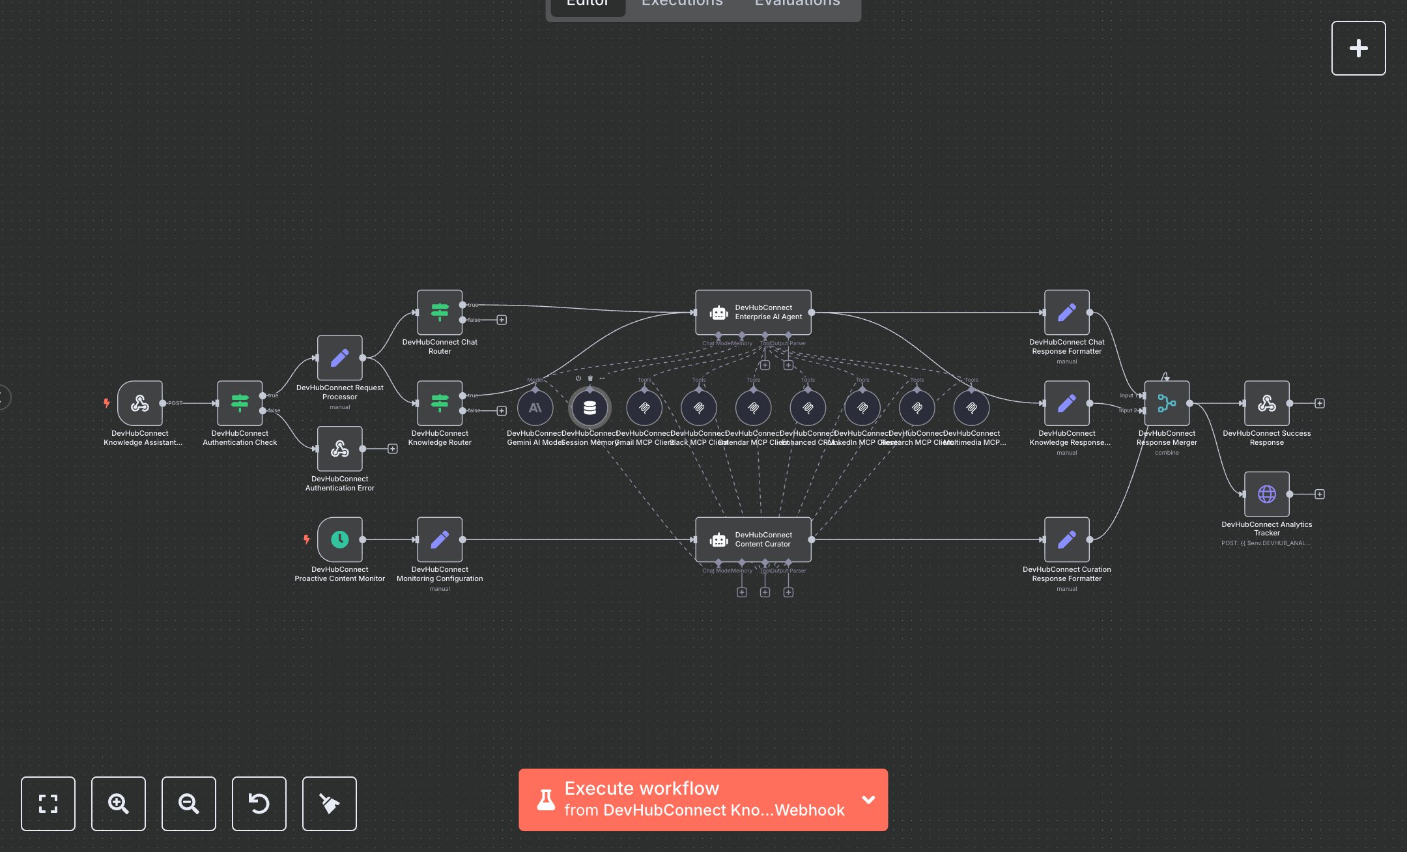Viewport: 1407px width, 852px height.
Task: Toggle deactivate on the Session Memory node
Action: (578, 377)
